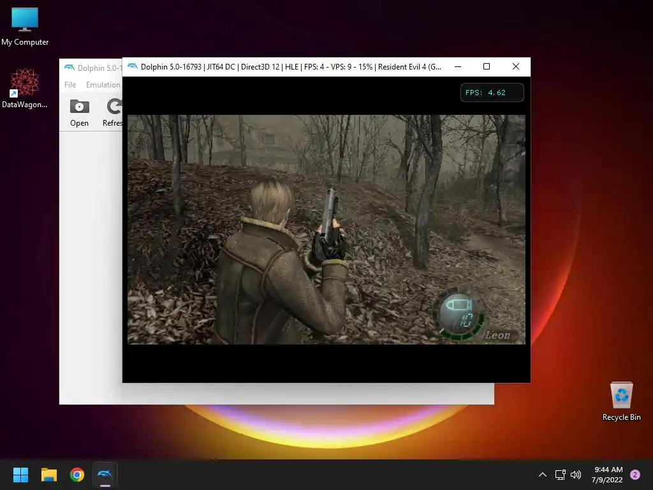This screenshot has height=490, width=653.
Task: Click the Windows Start button
Action: 20,475
